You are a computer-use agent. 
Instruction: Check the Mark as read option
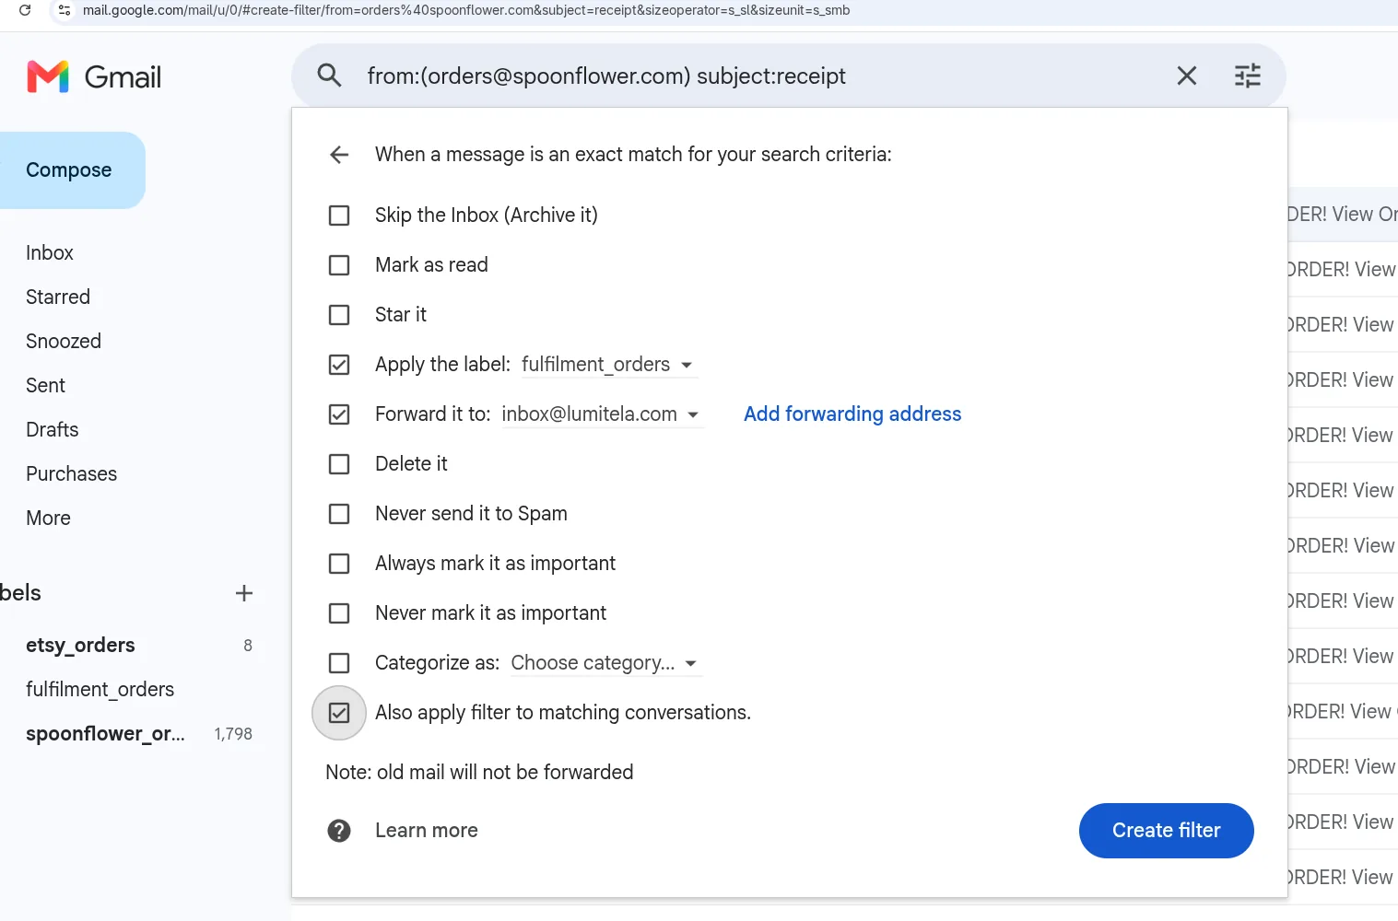(339, 265)
